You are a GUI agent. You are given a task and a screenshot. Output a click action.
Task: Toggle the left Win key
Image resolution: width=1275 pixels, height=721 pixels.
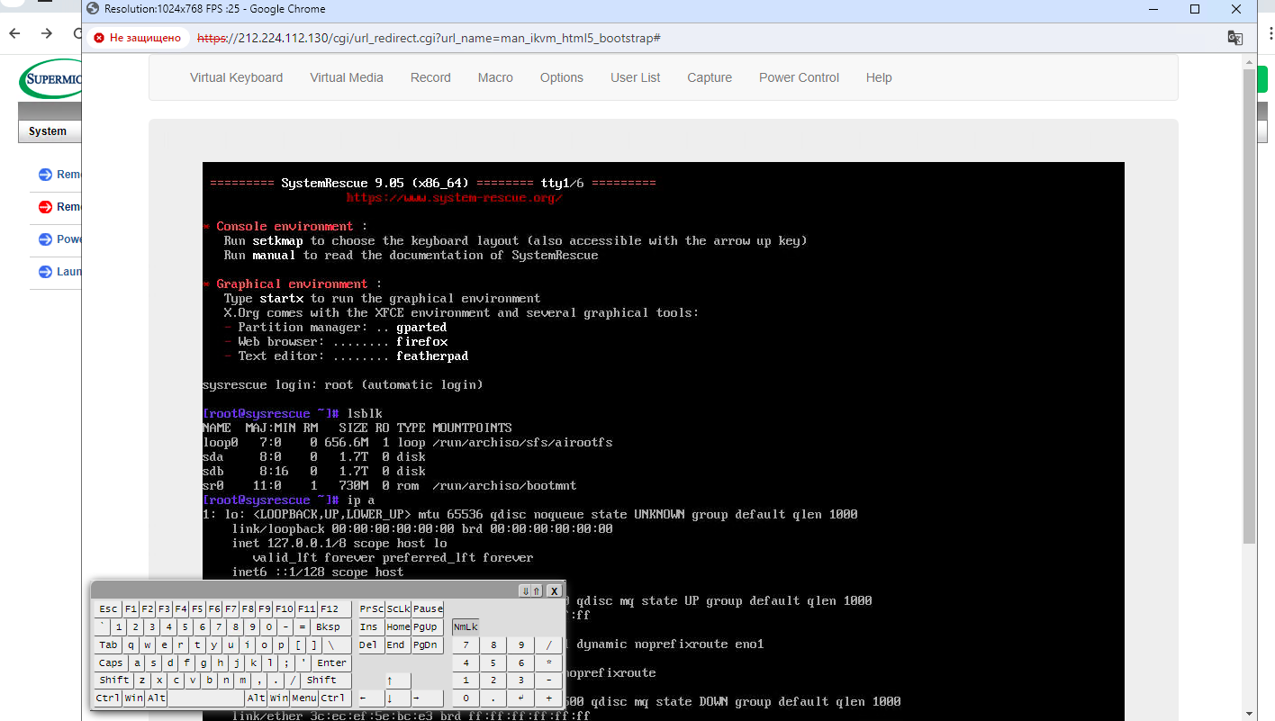[x=134, y=698]
